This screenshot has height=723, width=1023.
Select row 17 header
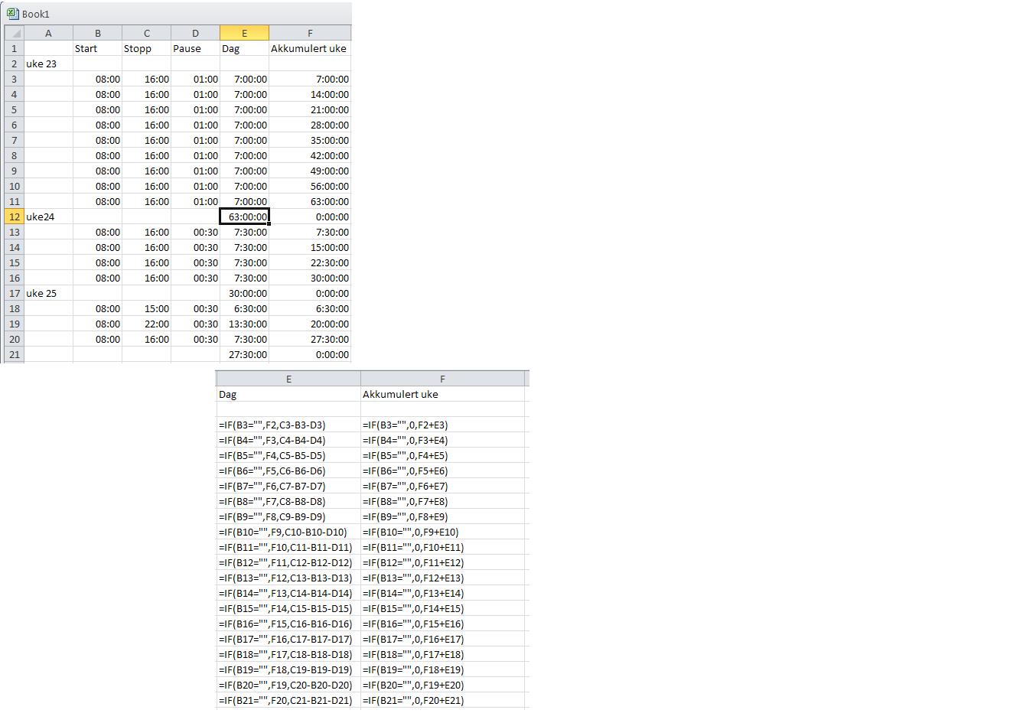click(14, 293)
